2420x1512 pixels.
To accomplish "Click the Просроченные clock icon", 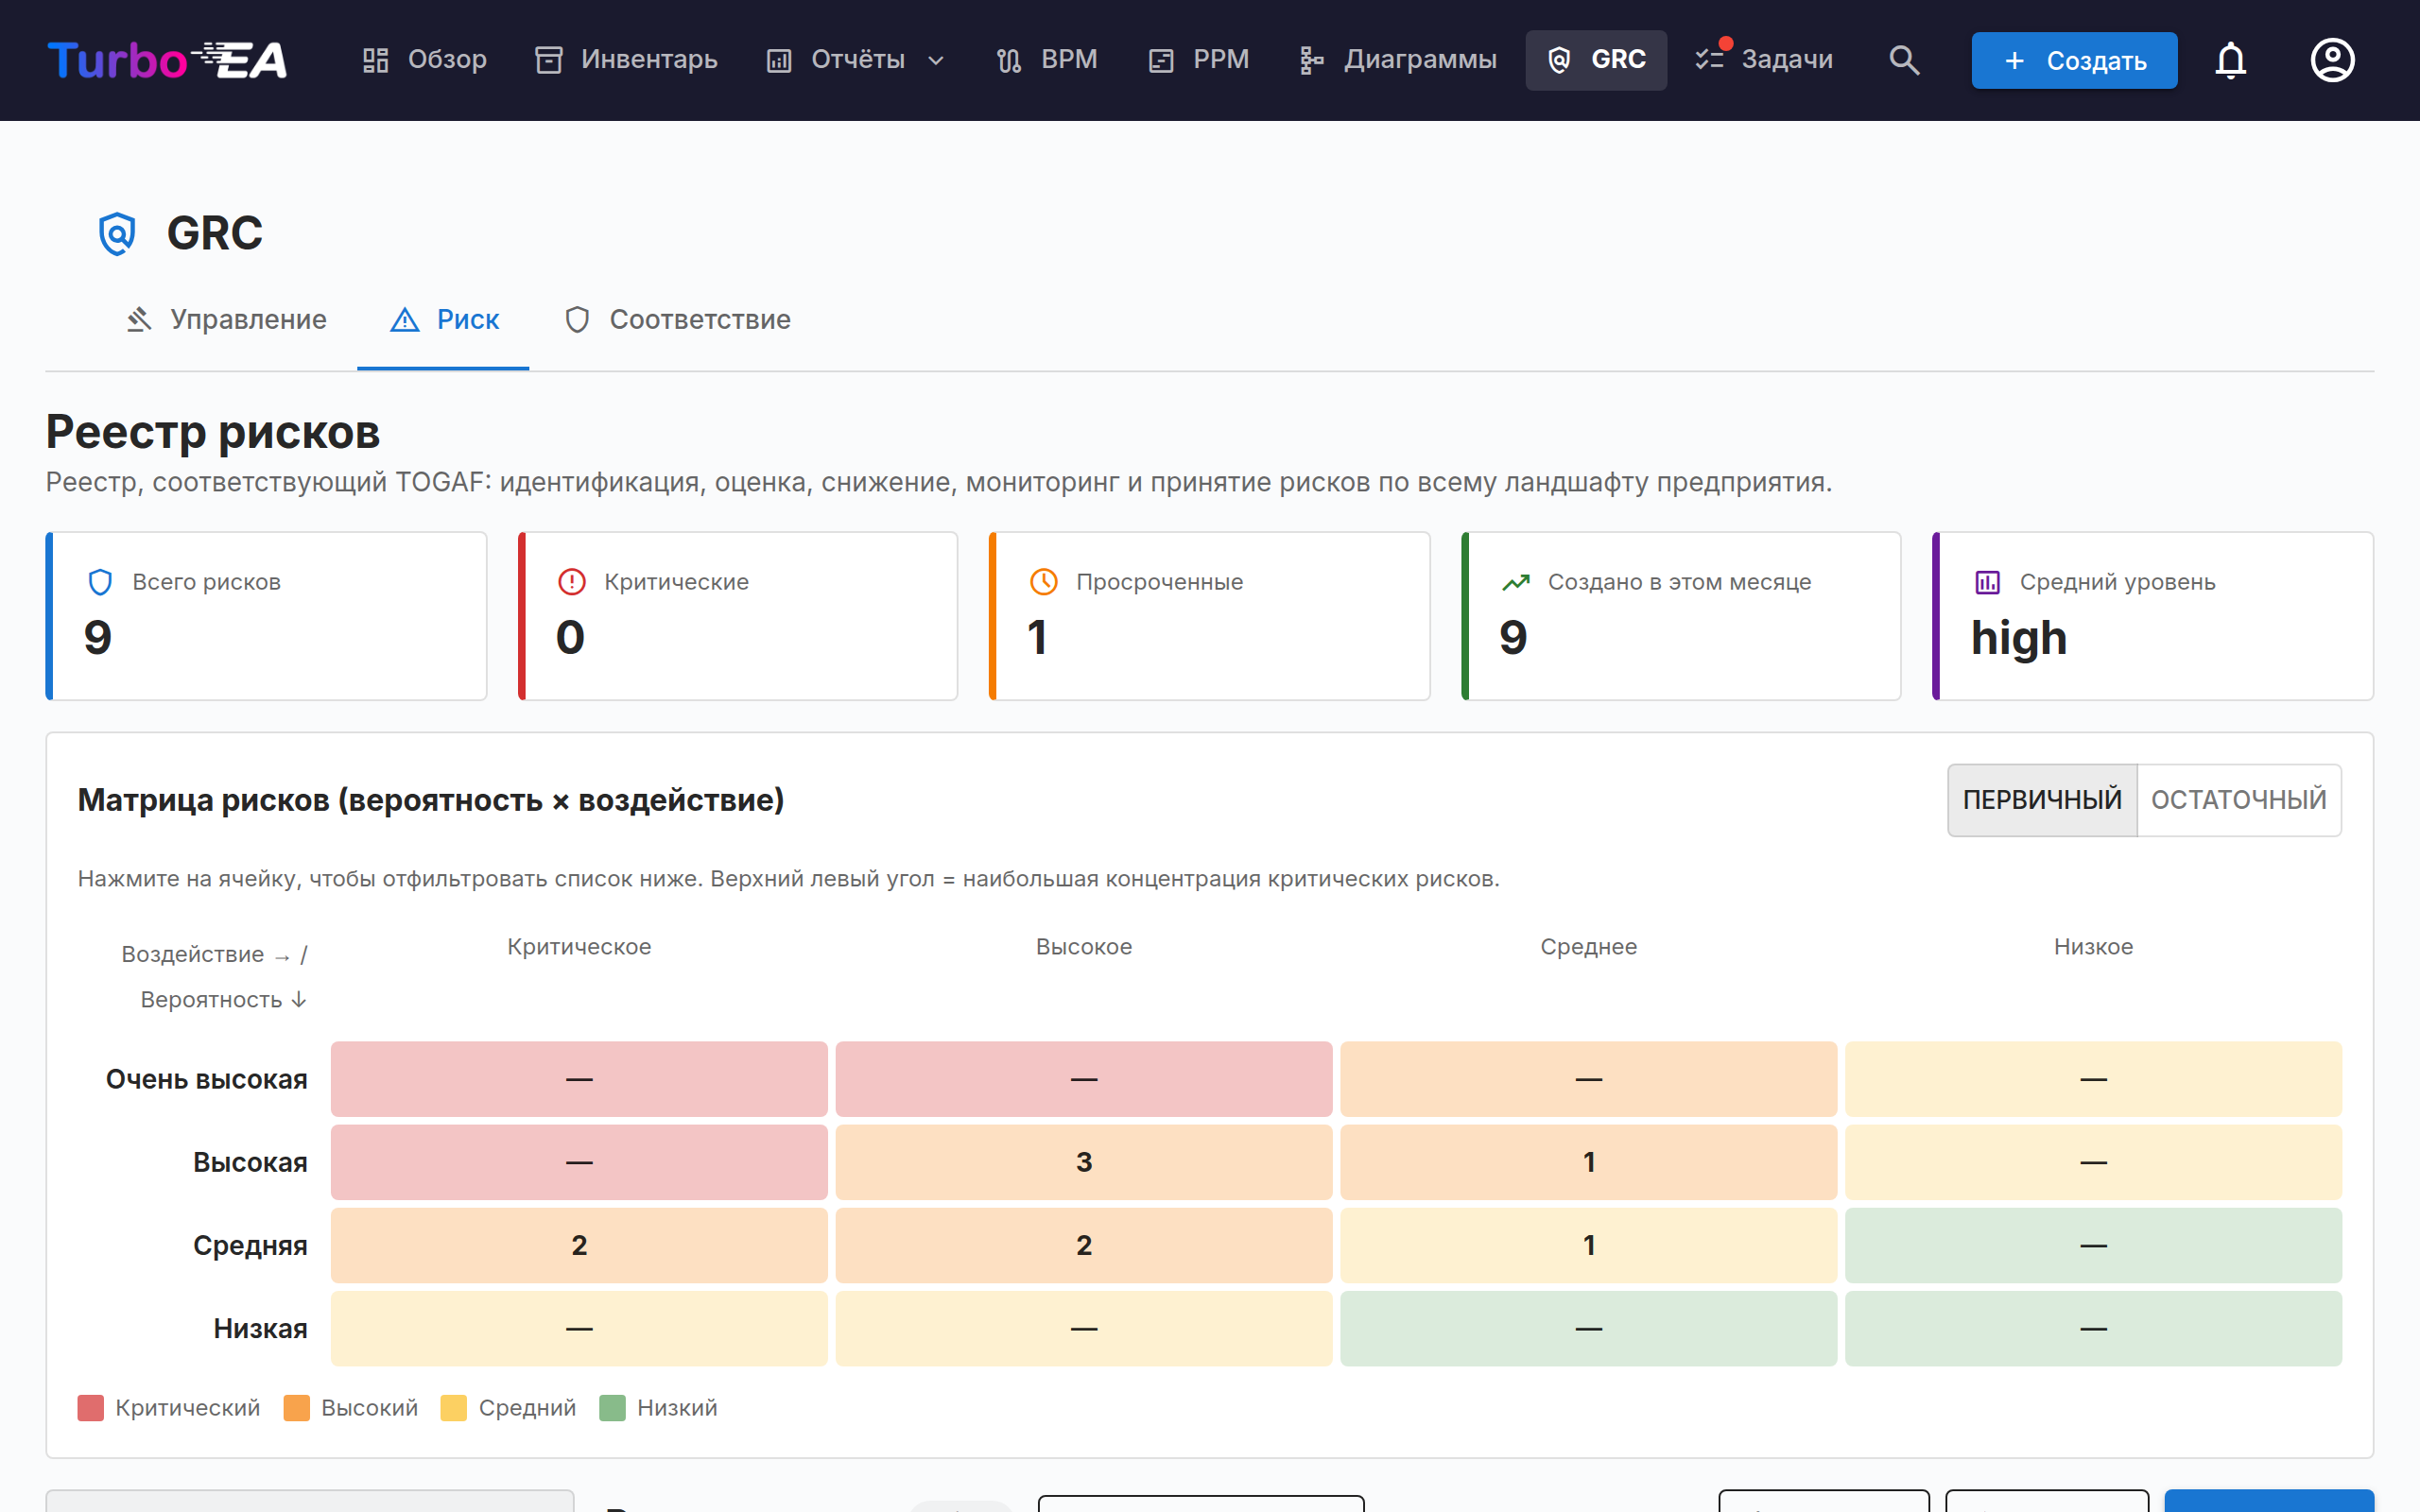I will click(x=1043, y=582).
